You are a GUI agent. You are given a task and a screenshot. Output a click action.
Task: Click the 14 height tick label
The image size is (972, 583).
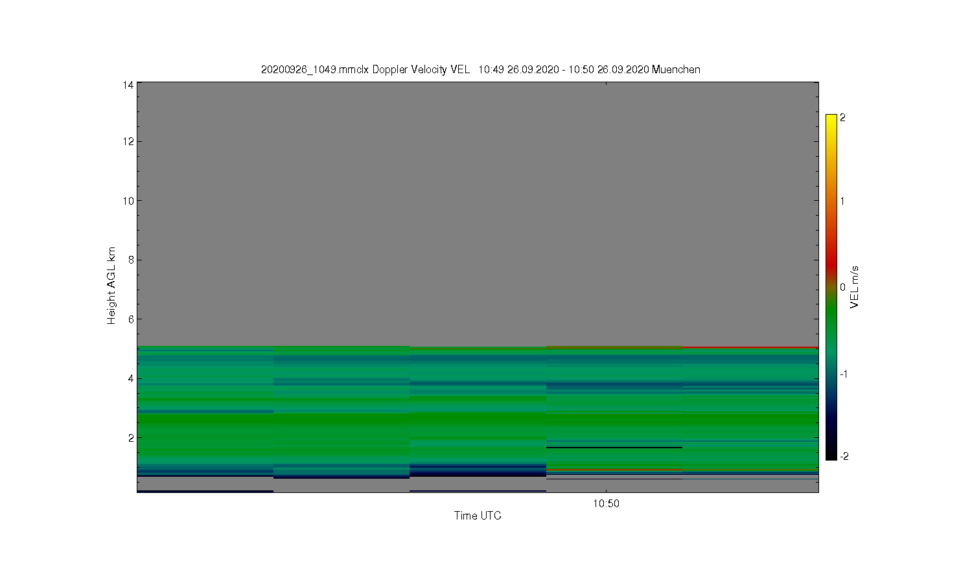pos(128,85)
